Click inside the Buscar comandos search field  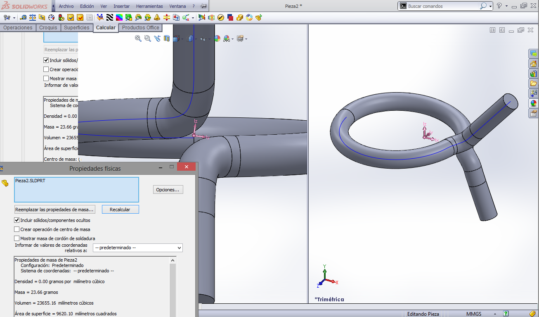tap(442, 6)
